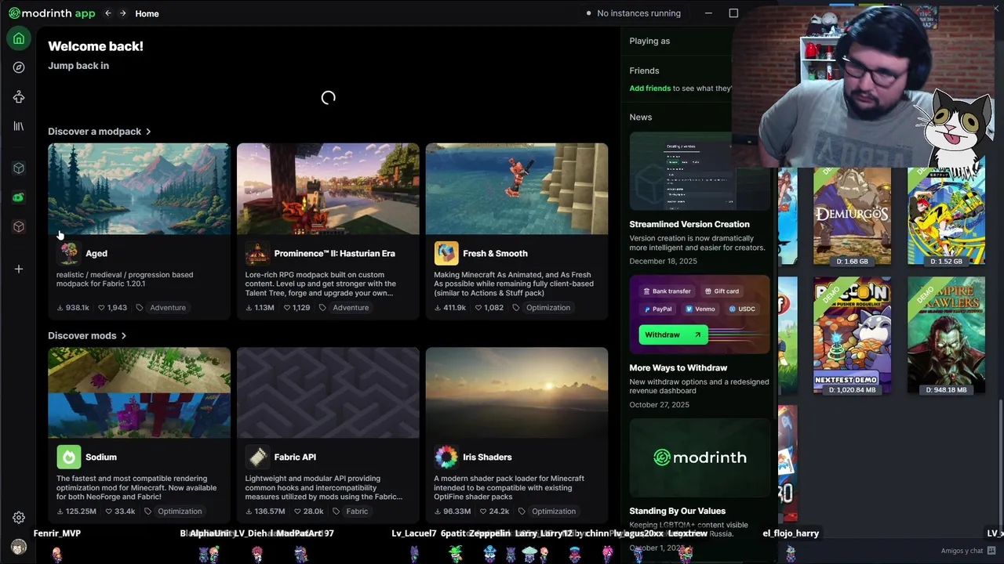Open the modrinth logo news image

700,457
